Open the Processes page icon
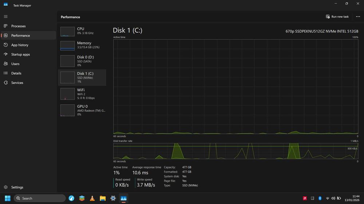Viewport: 364px width, 204px height. click(5, 26)
